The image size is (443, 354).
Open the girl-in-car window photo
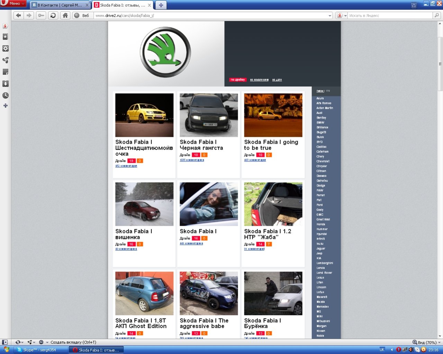(209, 204)
